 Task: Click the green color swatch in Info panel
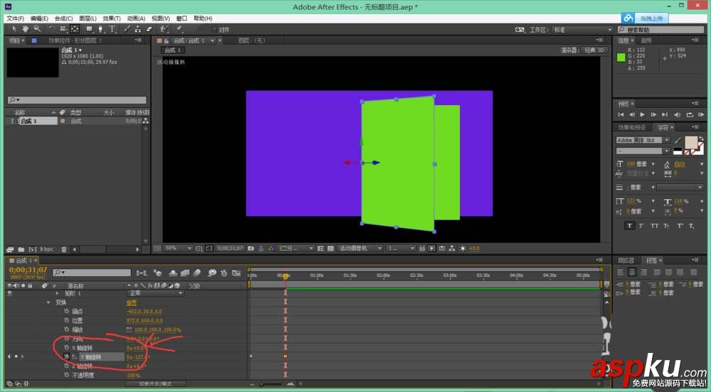click(x=621, y=58)
